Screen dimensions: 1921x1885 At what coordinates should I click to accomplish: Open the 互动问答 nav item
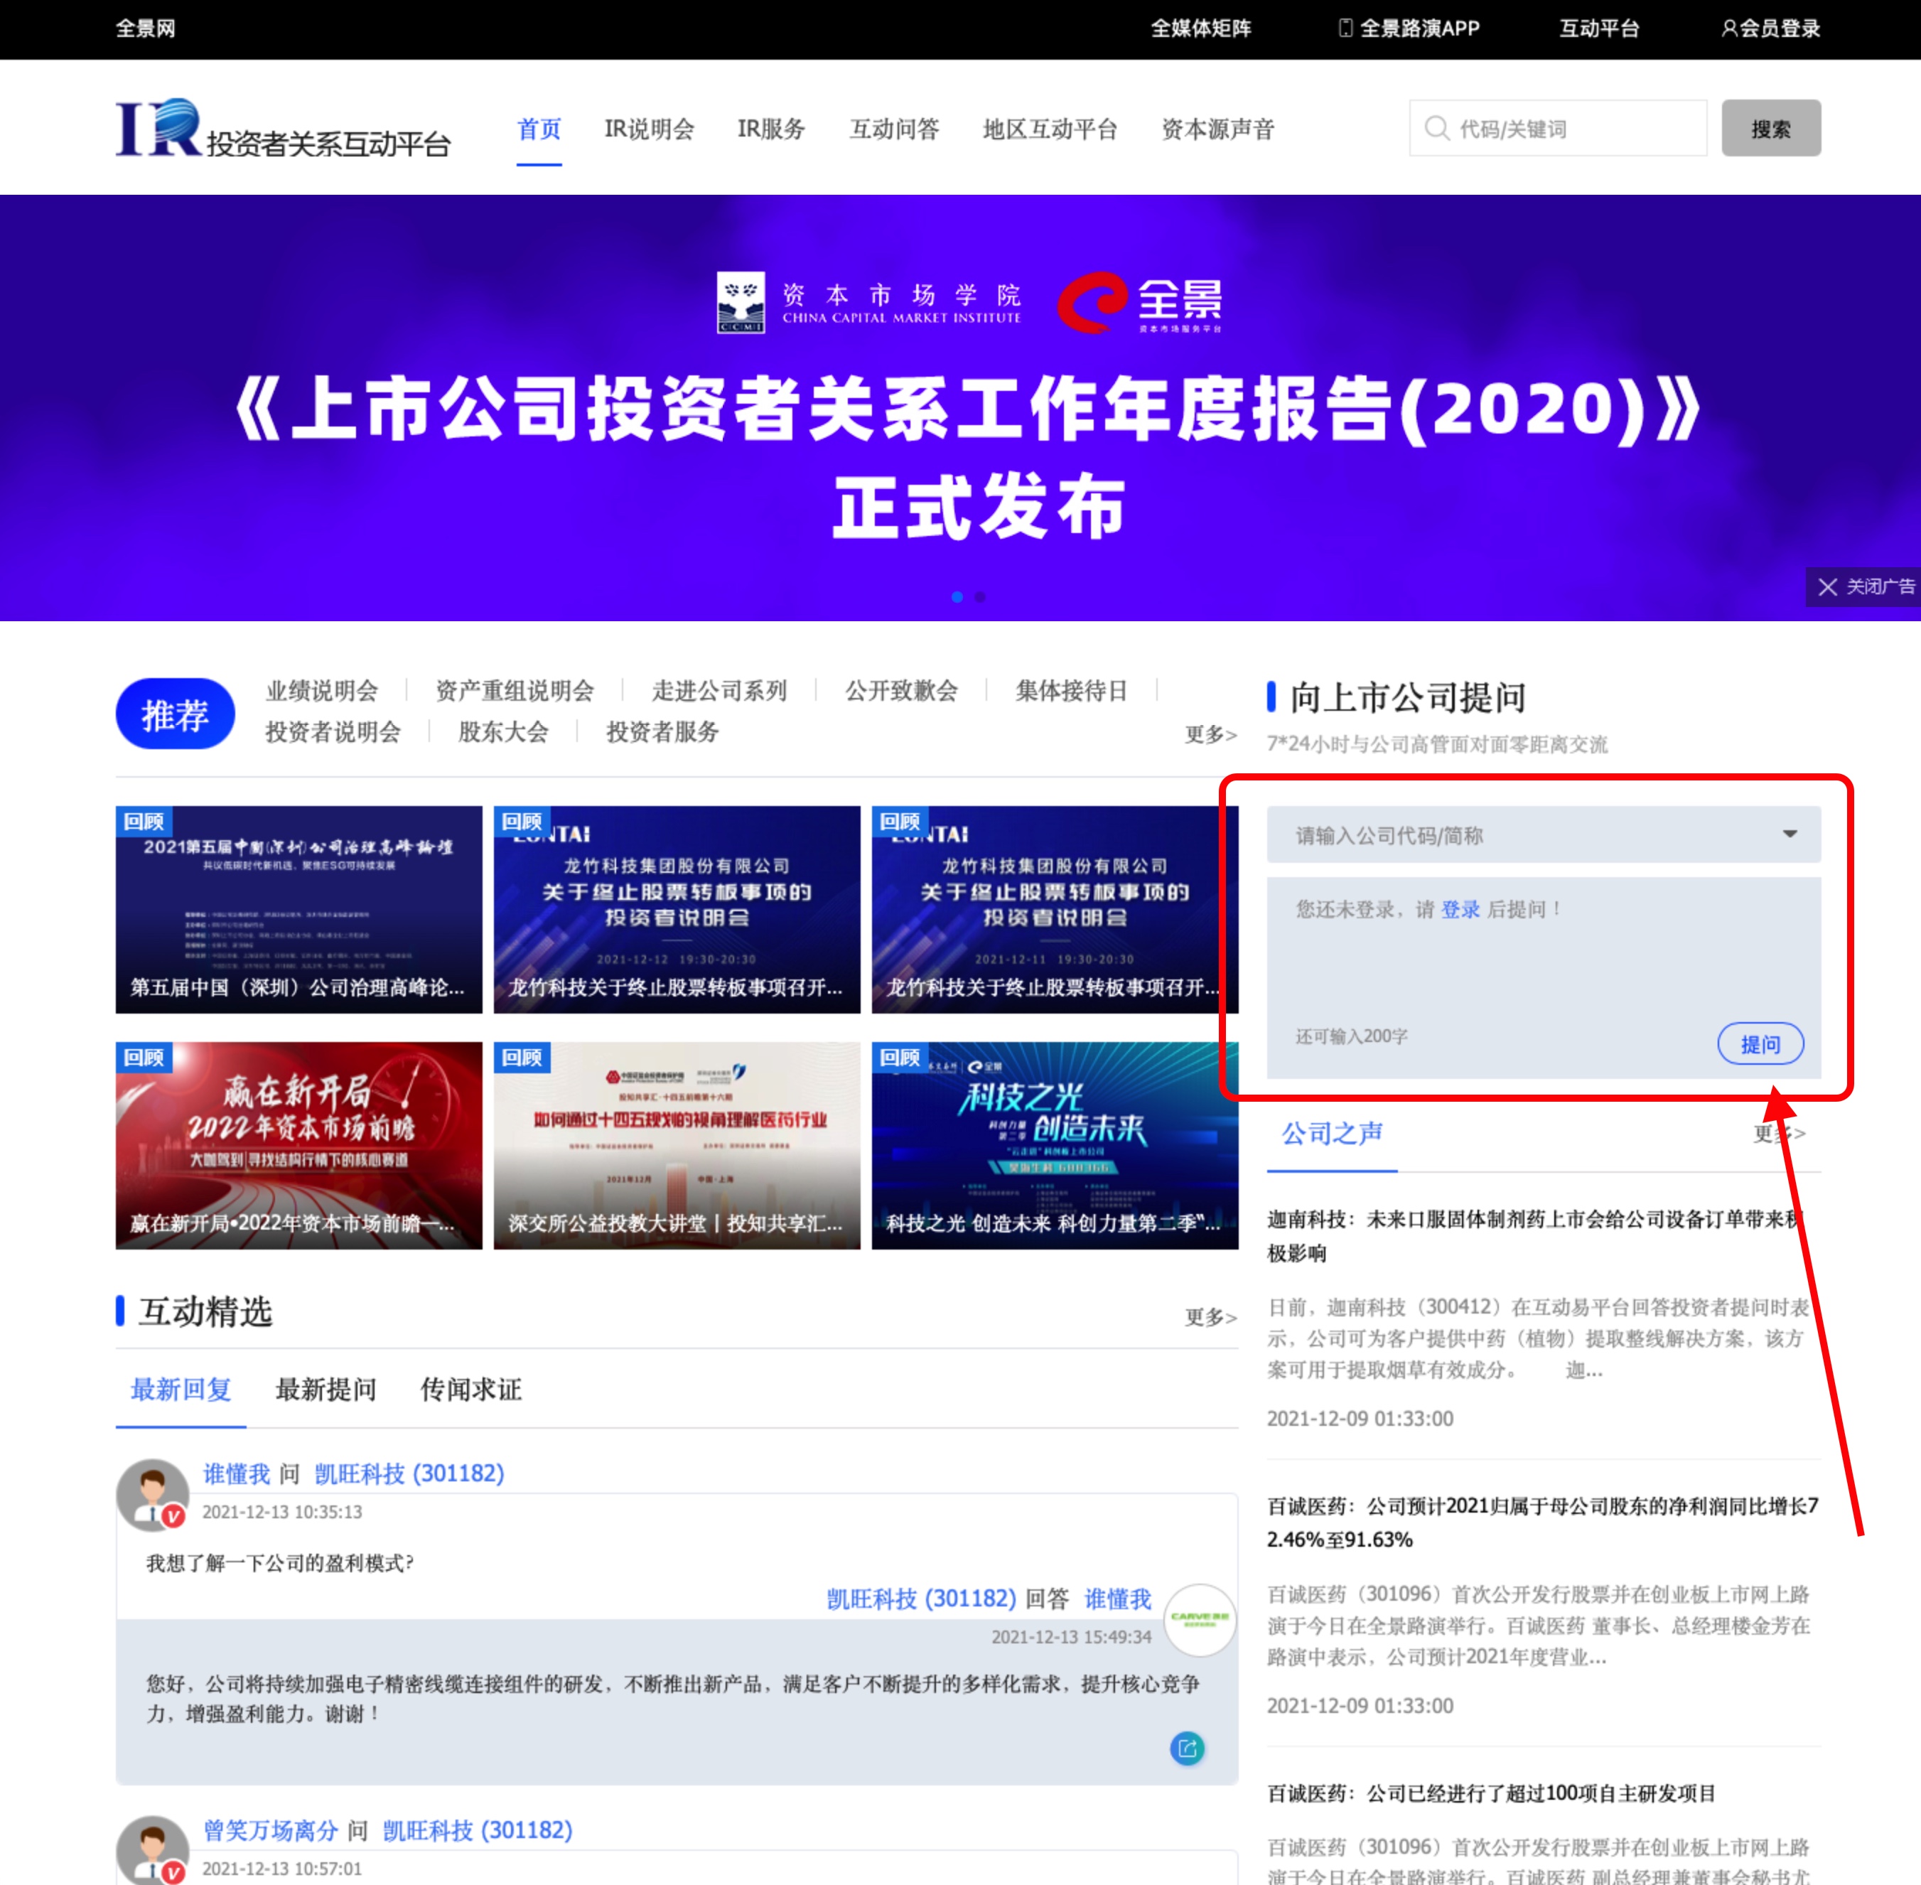(x=894, y=129)
